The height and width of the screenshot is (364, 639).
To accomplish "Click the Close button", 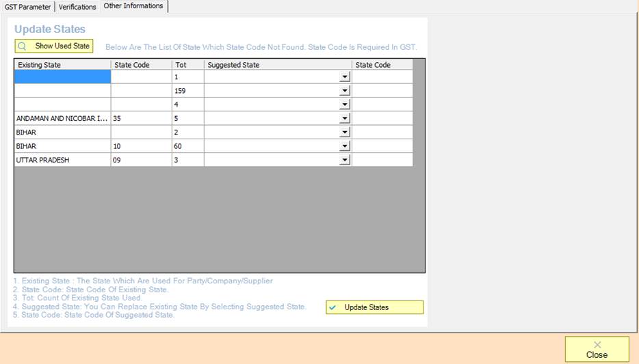I will click(597, 349).
